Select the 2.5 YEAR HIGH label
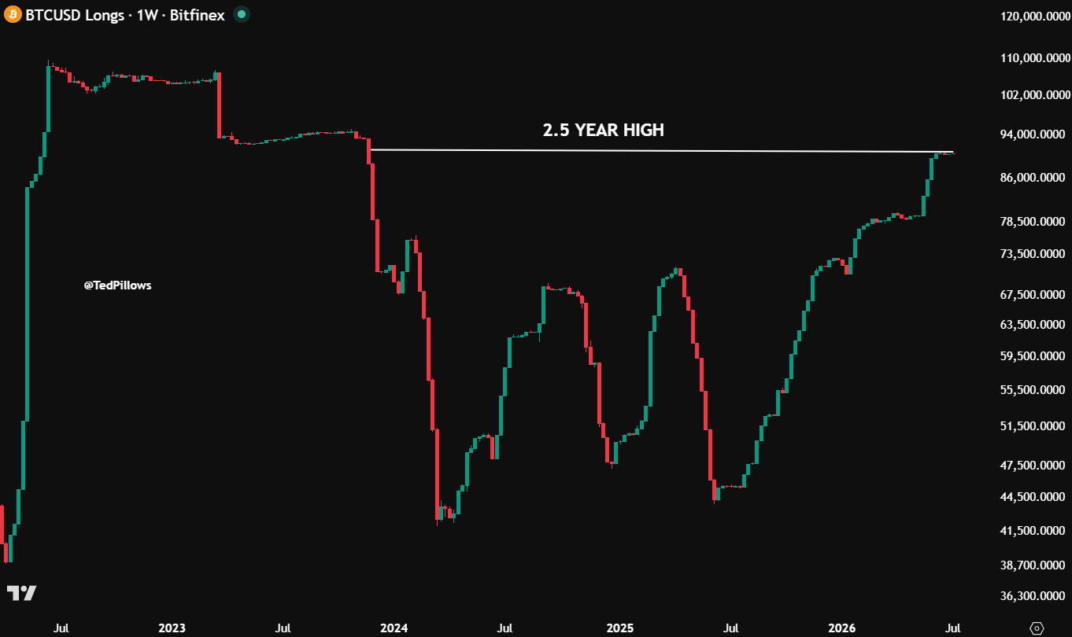Image resolution: width=1072 pixels, height=637 pixels. pyautogui.click(x=603, y=131)
